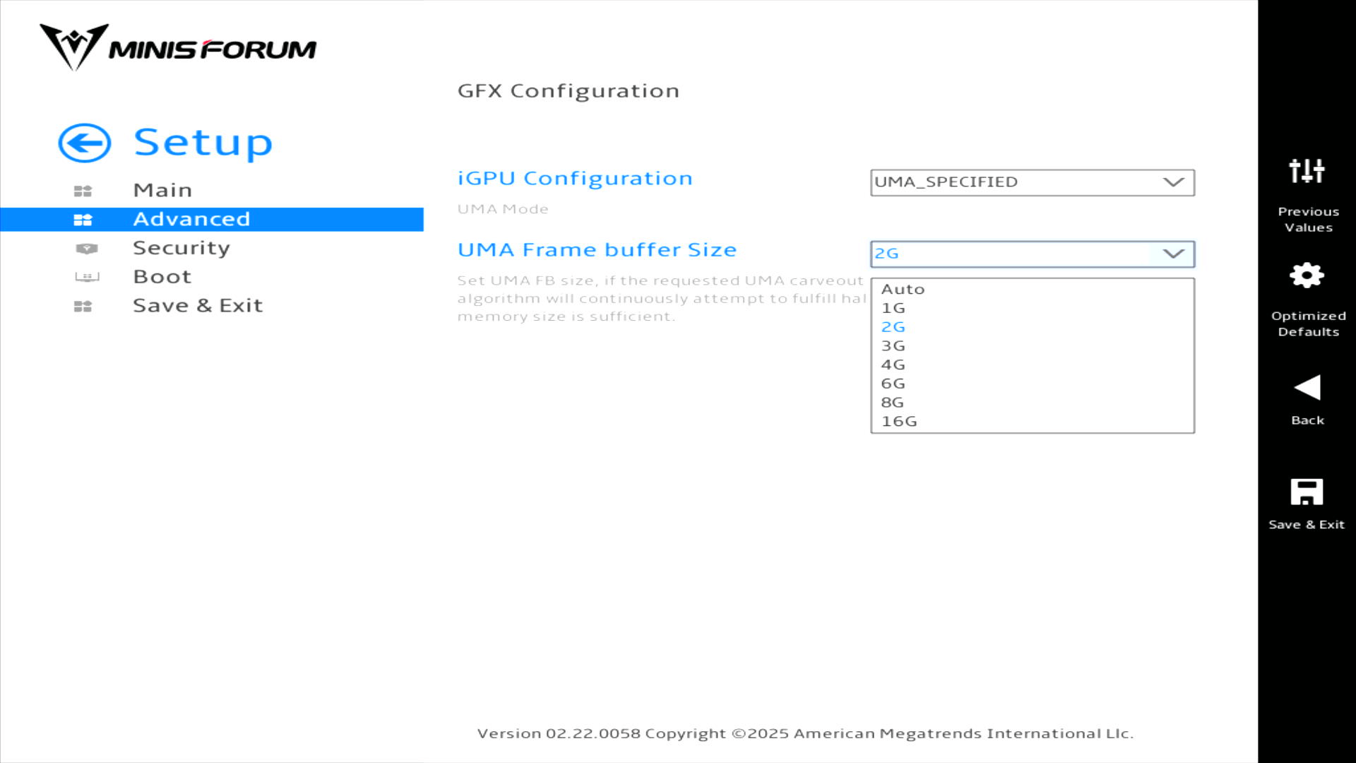Screen dimensions: 1356x763
Task: Click the blue back arrow beside Setup
Action: (x=85, y=143)
